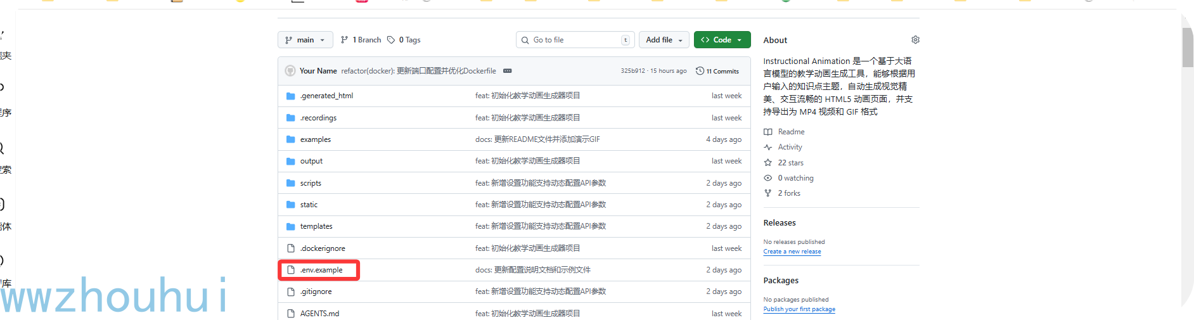Open the .env.example row docs commit message
1194x320 pixels.
(x=533, y=270)
